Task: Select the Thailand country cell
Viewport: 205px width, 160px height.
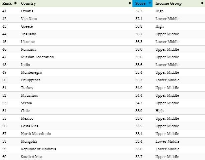Action: (29, 34)
